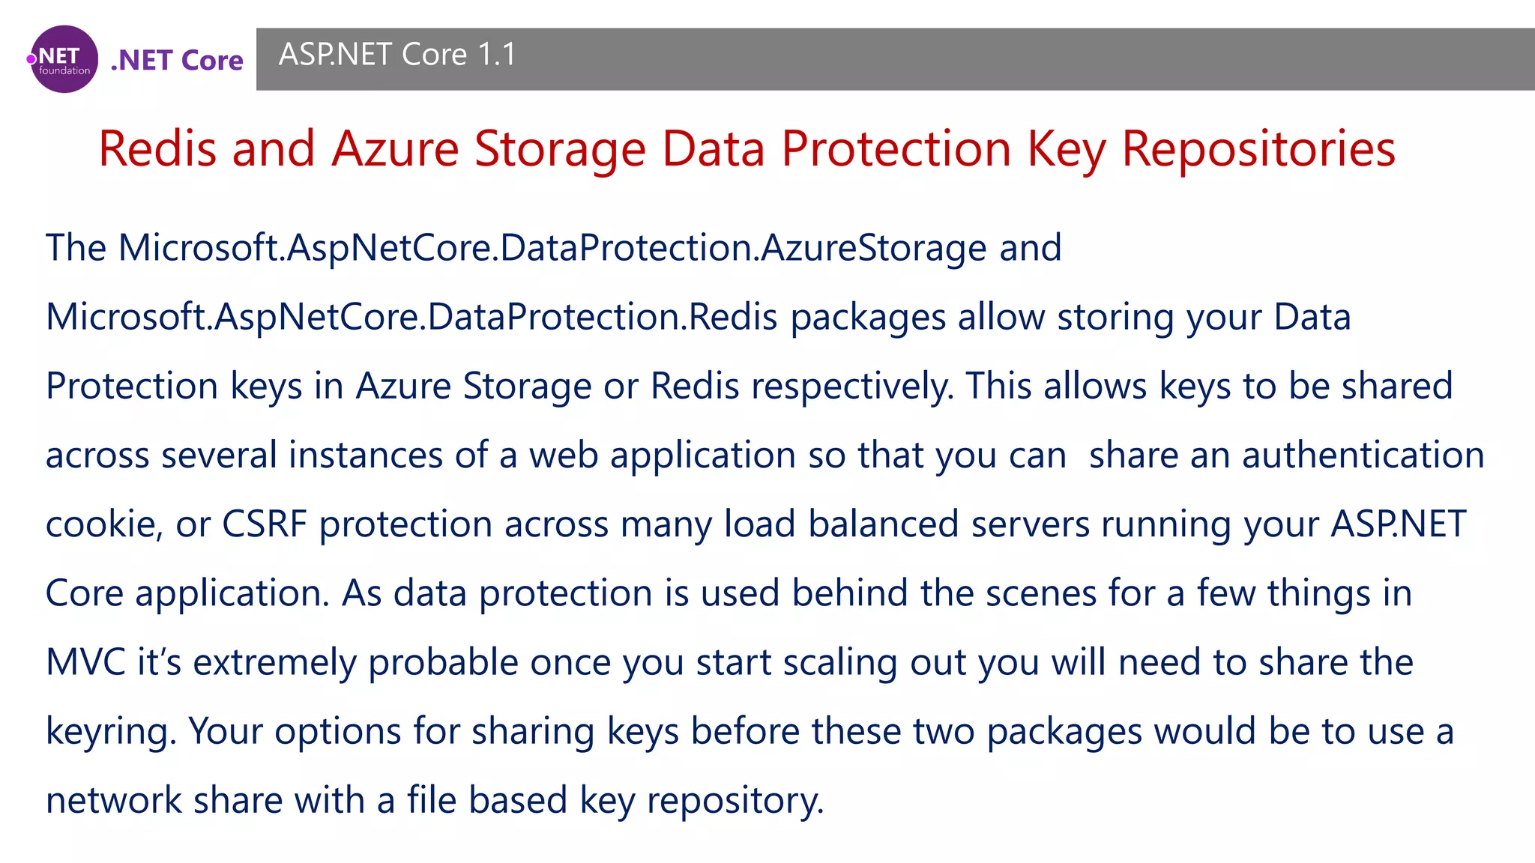Click the pink dot on the logo
1535x863 pixels.
31,59
